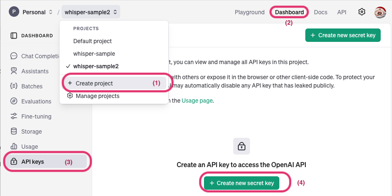
Task: Select Default project from list
Action: click(93, 41)
